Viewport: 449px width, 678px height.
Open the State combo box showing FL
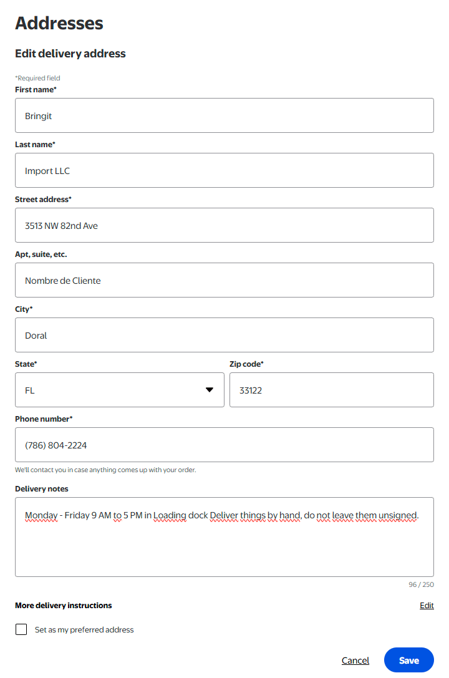click(x=120, y=390)
